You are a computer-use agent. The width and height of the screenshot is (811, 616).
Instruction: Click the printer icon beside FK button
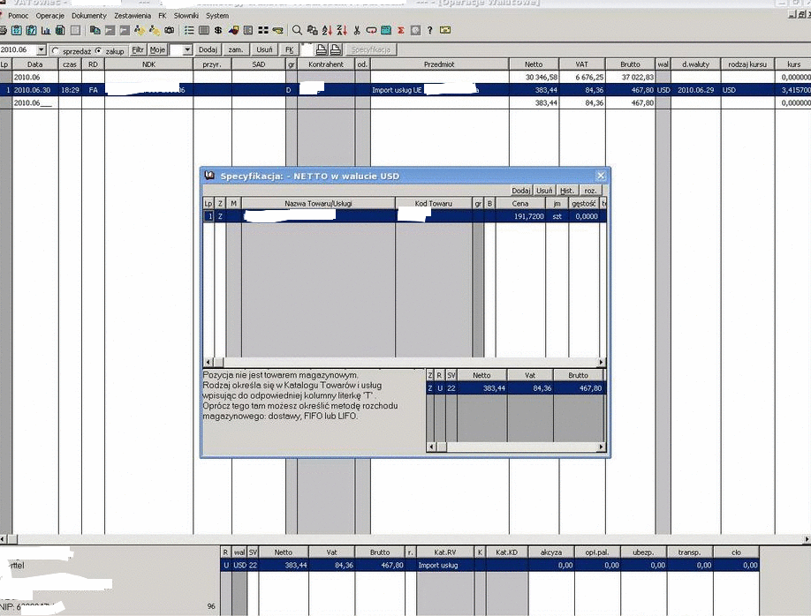(322, 50)
